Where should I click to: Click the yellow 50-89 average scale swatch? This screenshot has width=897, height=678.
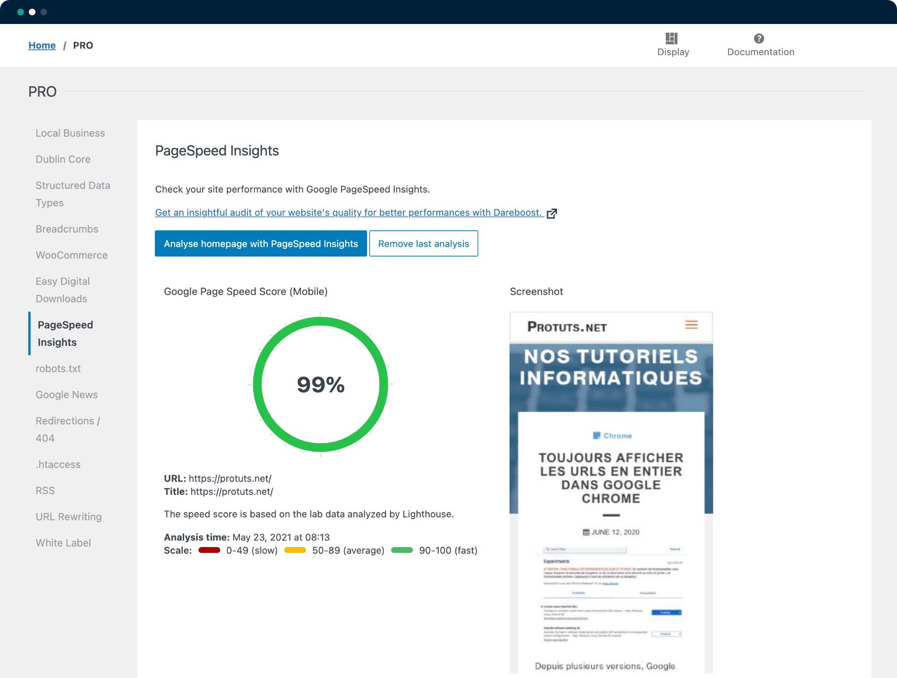tap(295, 550)
